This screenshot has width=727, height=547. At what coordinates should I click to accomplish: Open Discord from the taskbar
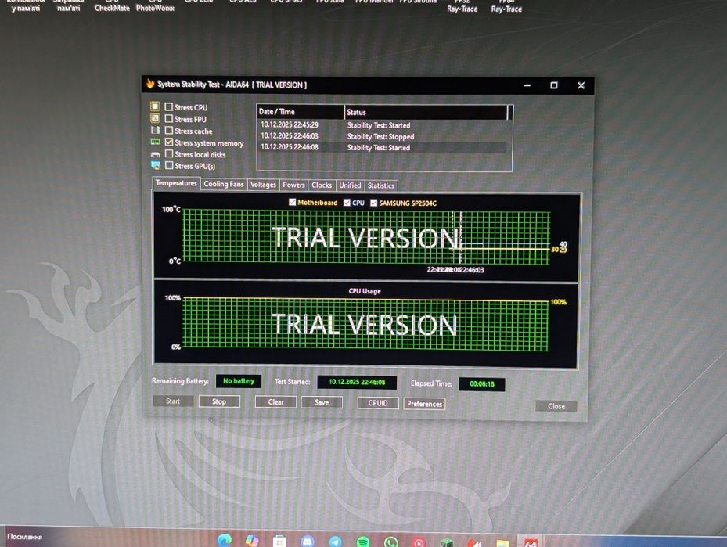(308, 541)
